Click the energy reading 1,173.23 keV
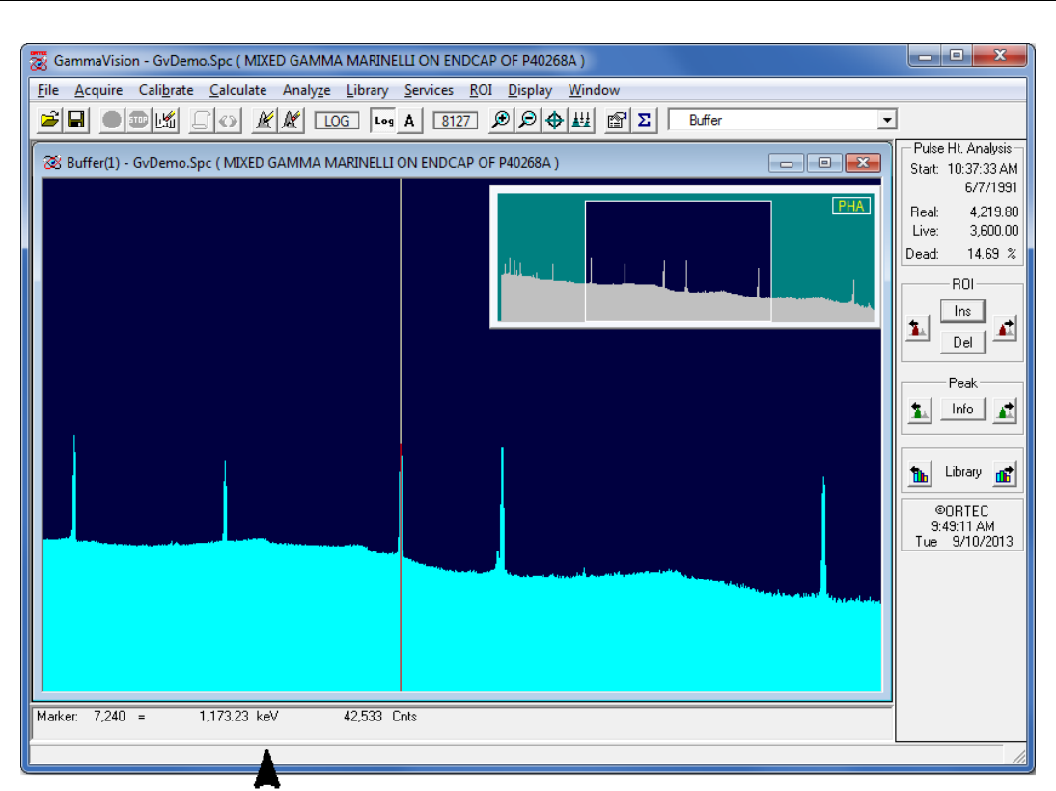 coord(238,717)
